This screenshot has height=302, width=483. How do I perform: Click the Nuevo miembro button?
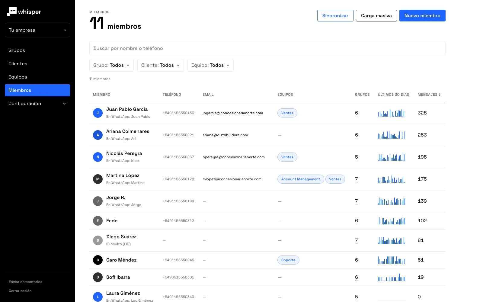point(422,16)
